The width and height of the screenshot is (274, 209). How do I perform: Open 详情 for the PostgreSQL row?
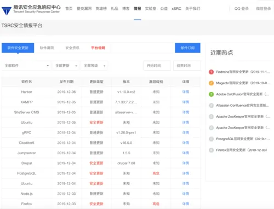click(186, 173)
